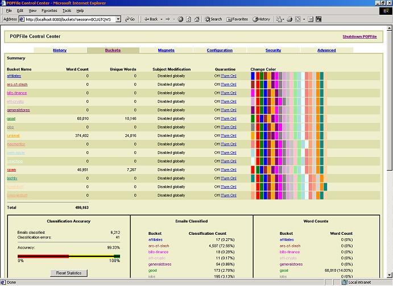Go back using the Back toolbar button

[x=151, y=19]
